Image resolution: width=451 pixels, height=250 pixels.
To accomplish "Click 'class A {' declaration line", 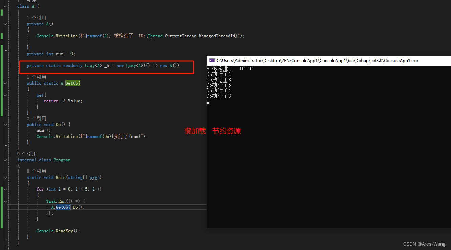I will pos(28,6).
